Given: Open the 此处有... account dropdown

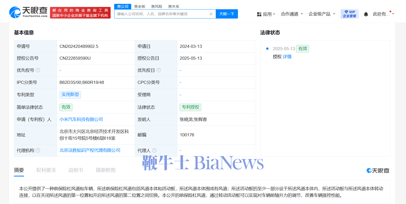Looking at the screenshot, I should [384, 14].
